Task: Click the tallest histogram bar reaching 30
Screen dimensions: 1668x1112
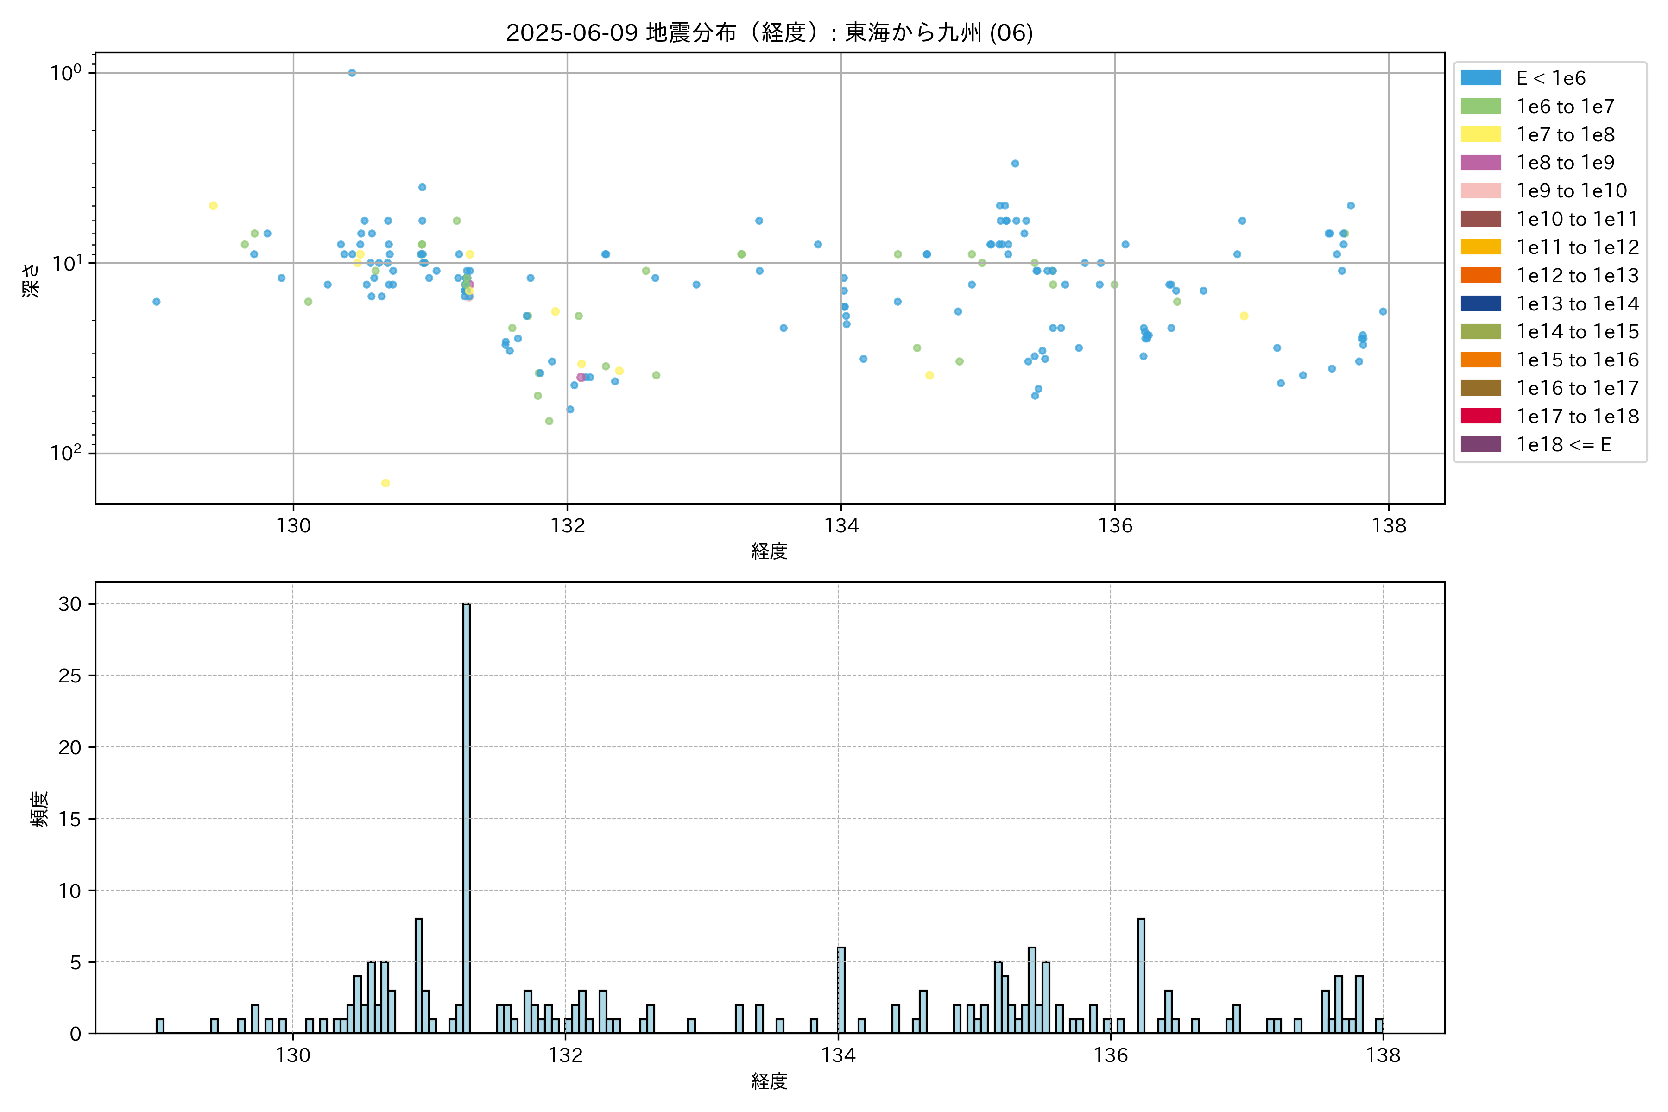Action: coord(467,815)
